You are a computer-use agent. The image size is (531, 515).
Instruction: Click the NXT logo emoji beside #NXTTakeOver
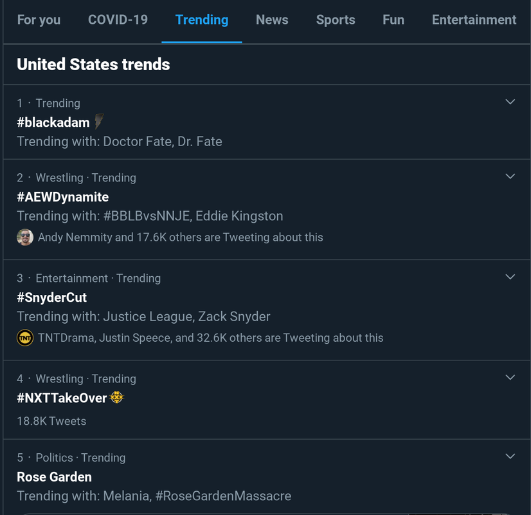pyautogui.click(x=116, y=398)
